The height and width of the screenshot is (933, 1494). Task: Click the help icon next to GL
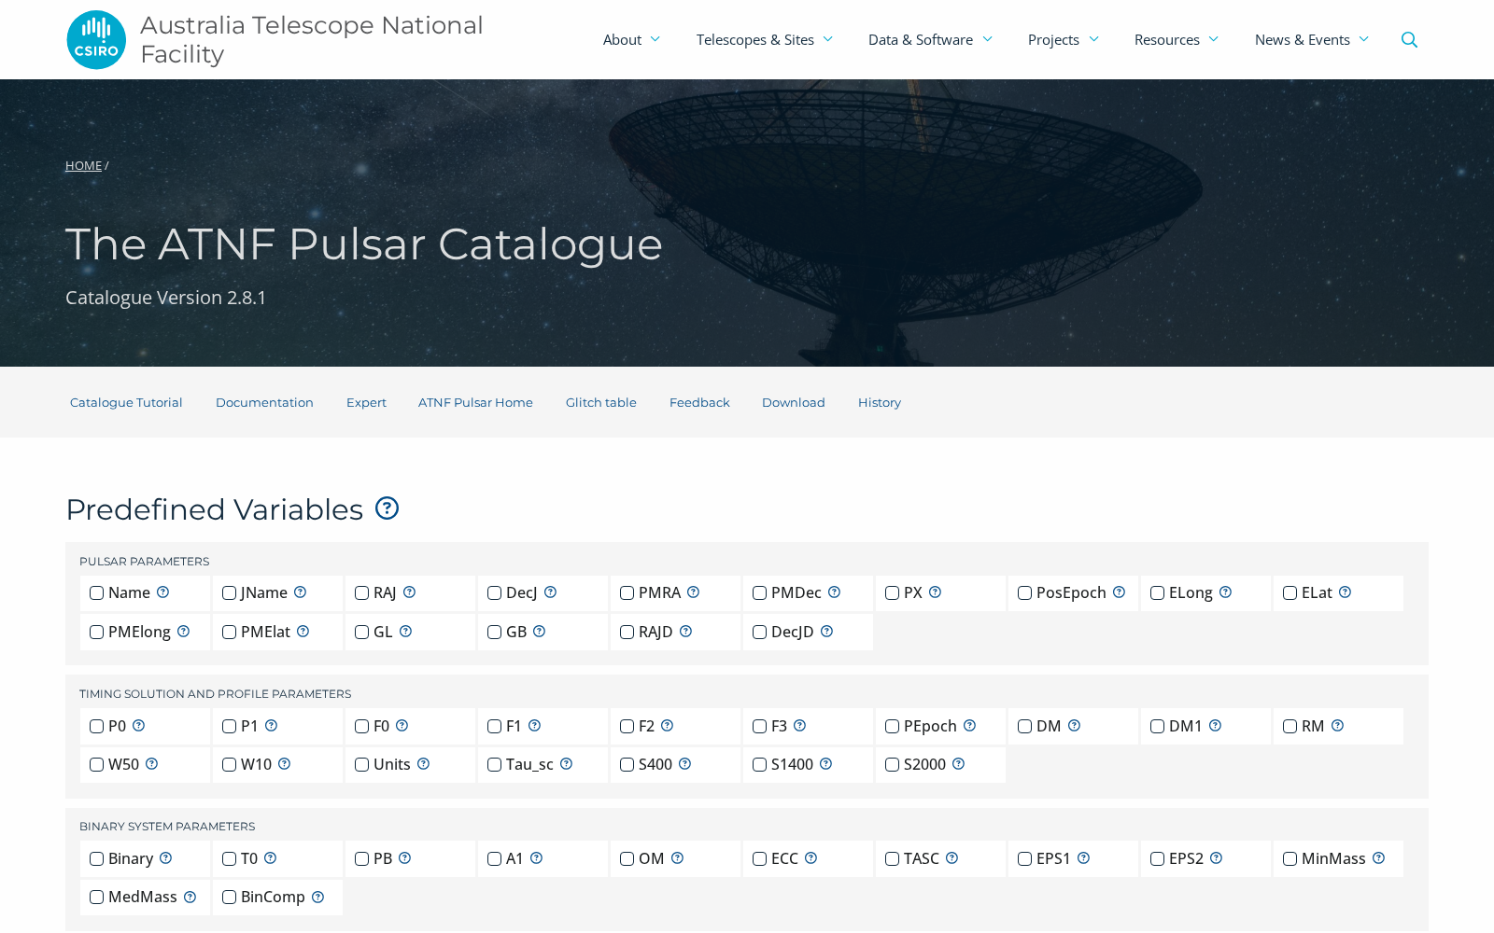point(405,632)
